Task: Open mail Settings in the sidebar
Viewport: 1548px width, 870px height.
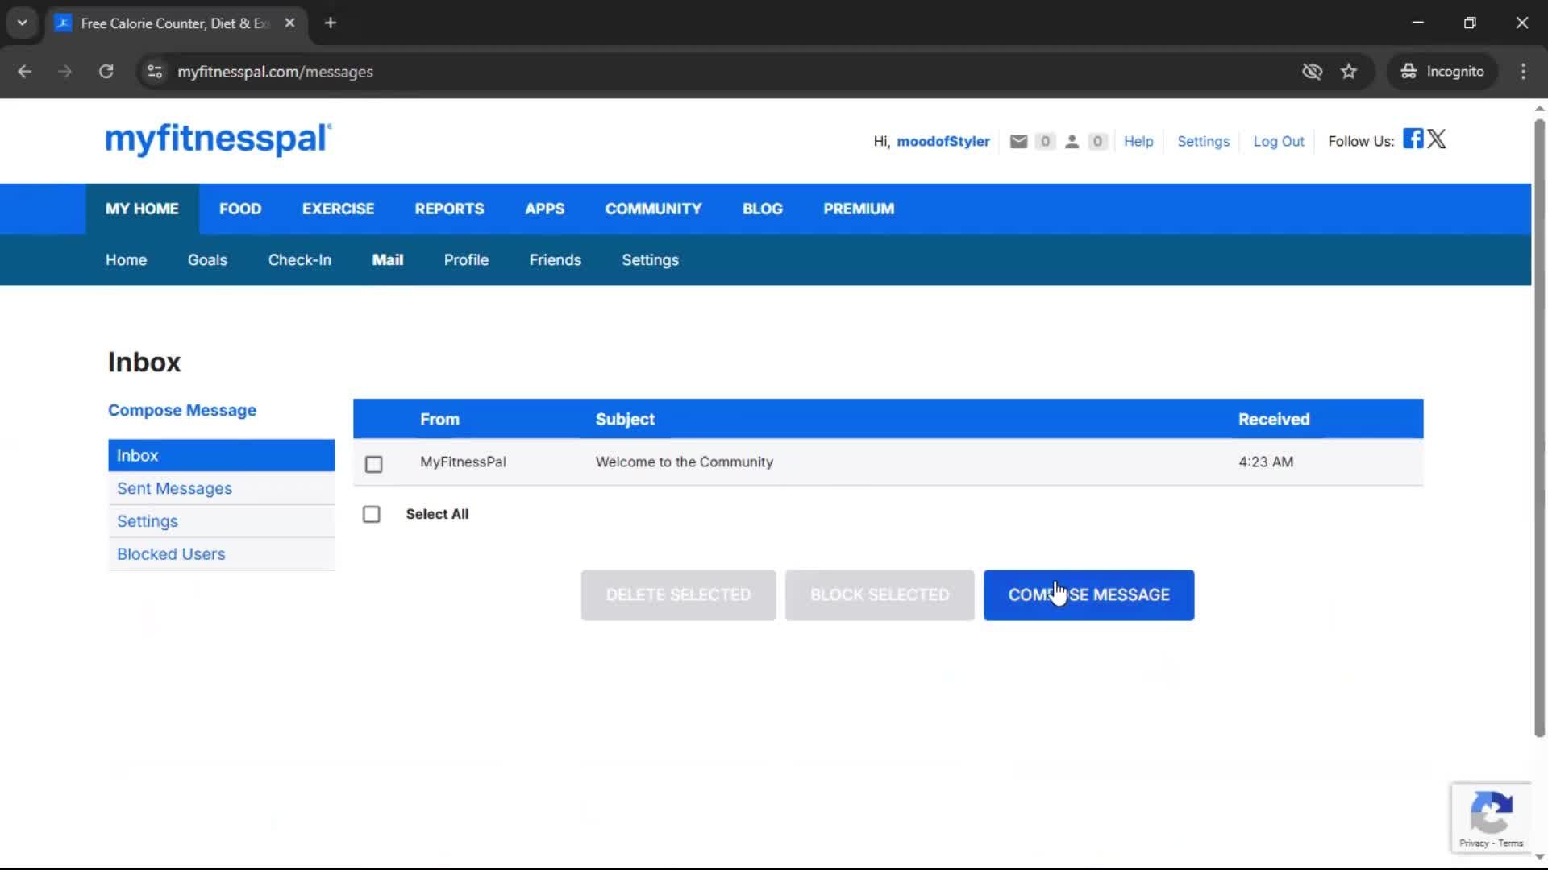Action: point(222,521)
